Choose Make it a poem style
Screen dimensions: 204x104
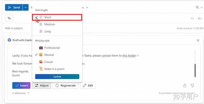point(57,69)
